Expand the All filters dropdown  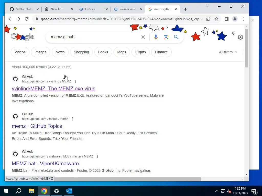point(228,52)
